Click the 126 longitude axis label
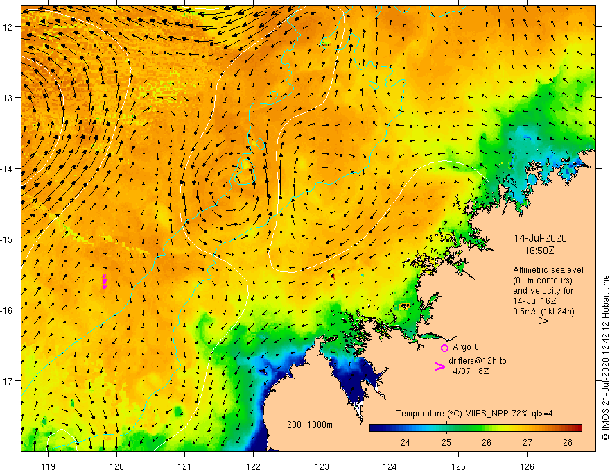This screenshot has width=610, height=472. [527, 467]
